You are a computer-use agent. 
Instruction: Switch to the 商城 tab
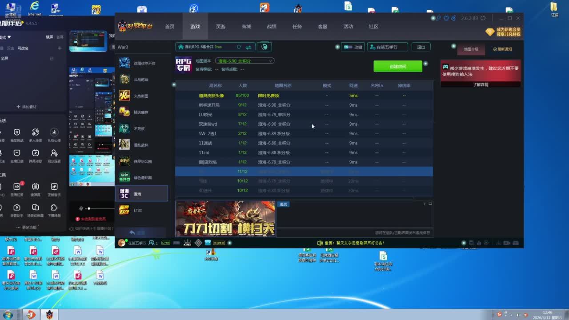pos(246,27)
